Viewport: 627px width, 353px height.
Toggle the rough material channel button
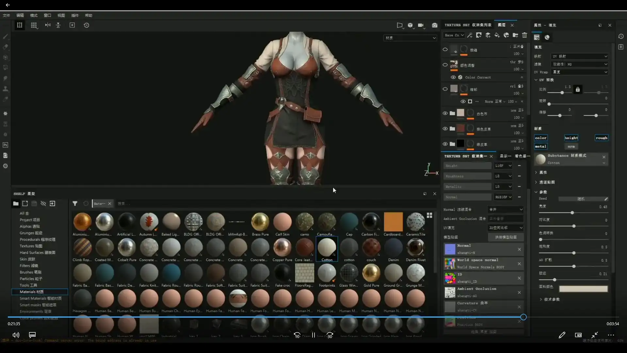click(x=601, y=138)
